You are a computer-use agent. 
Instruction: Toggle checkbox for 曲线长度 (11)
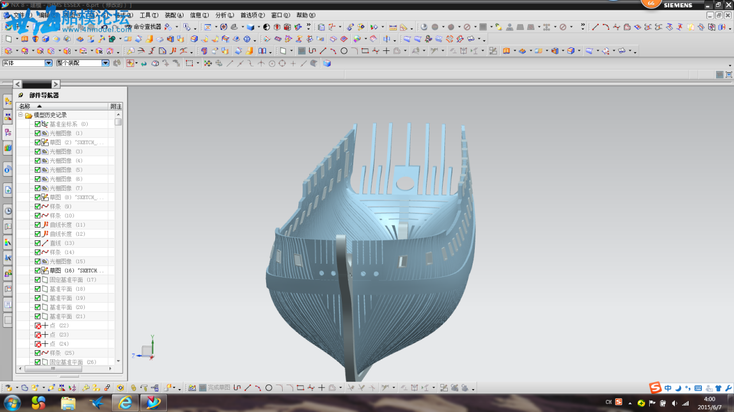pyautogui.click(x=38, y=225)
